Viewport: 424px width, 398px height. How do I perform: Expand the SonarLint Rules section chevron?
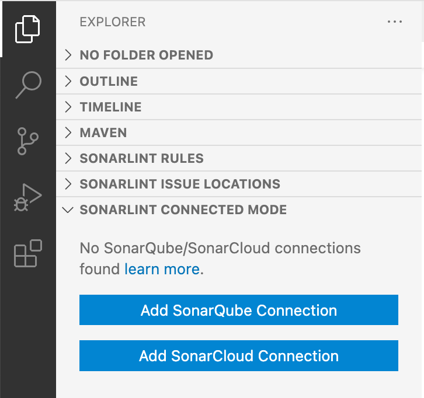[68, 158]
